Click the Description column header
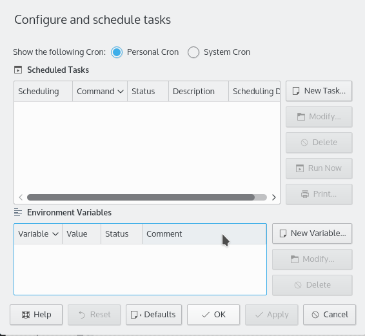This screenshot has width=365, height=336. pyautogui.click(x=199, y=92)
